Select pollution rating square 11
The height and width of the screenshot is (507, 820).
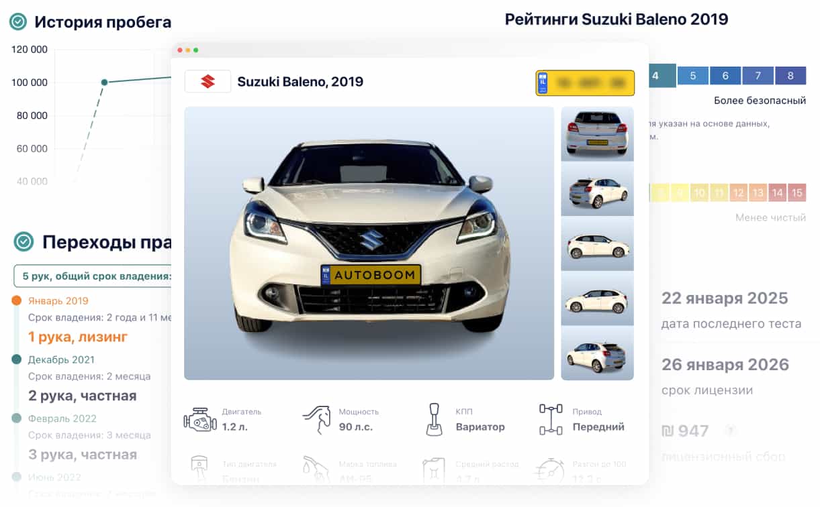719,193
